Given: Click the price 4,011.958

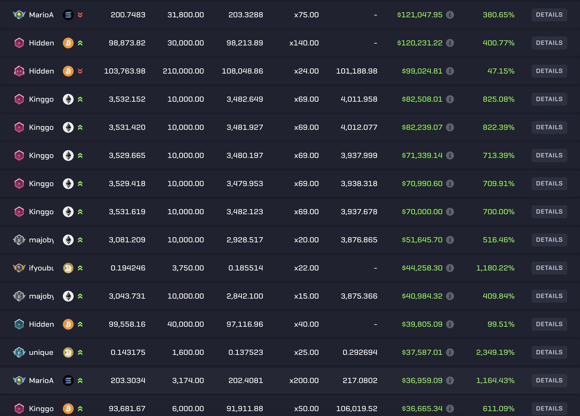Looking at the screenshot, I should click(359, 99).
